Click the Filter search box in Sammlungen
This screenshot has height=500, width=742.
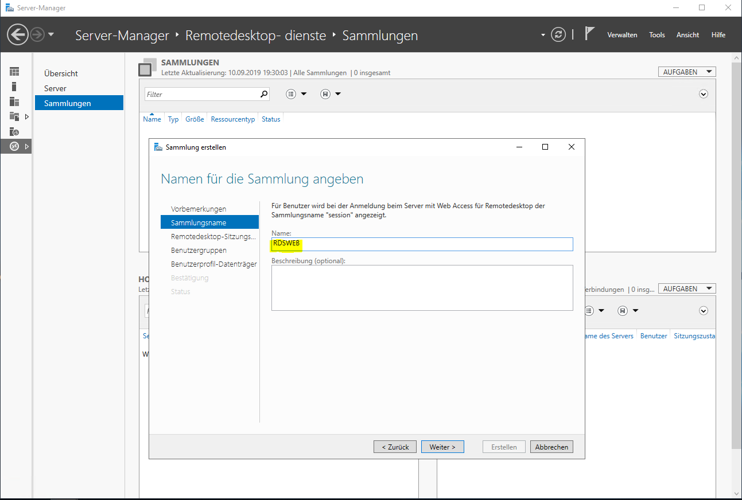[x=201, y=94]
